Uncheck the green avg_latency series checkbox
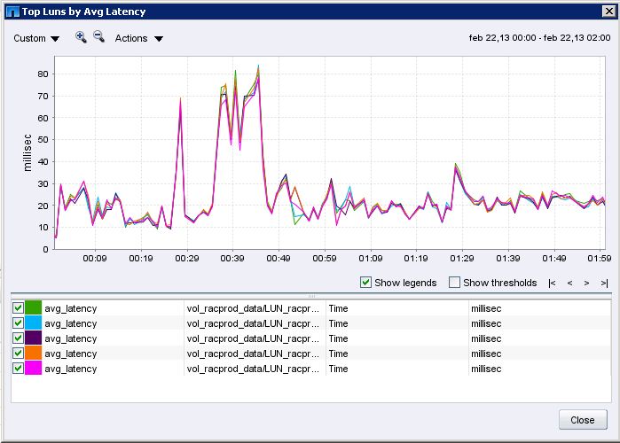This screenshot has width=620, height=443. 19,308
